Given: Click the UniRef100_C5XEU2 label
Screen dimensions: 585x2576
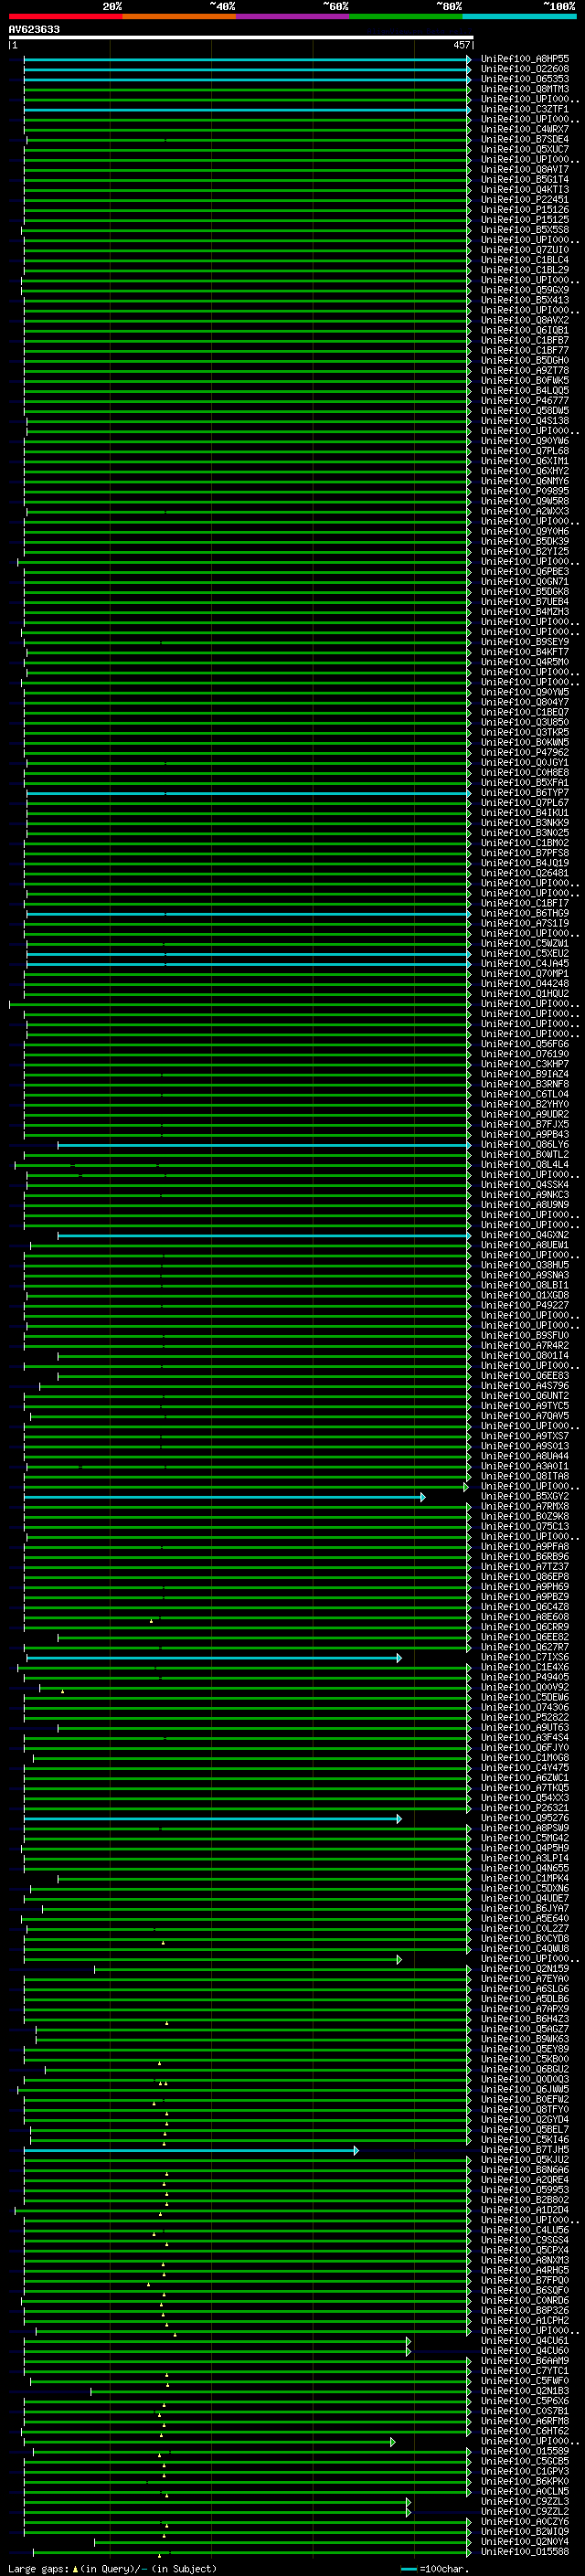Looking at the screenshot, I should [525, 953].
